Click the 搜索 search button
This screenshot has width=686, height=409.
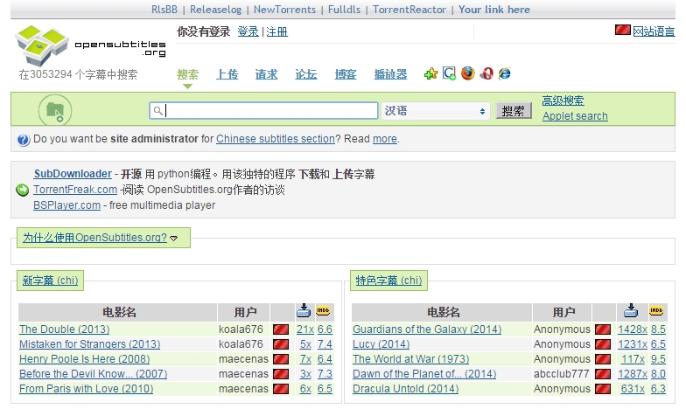514,111
